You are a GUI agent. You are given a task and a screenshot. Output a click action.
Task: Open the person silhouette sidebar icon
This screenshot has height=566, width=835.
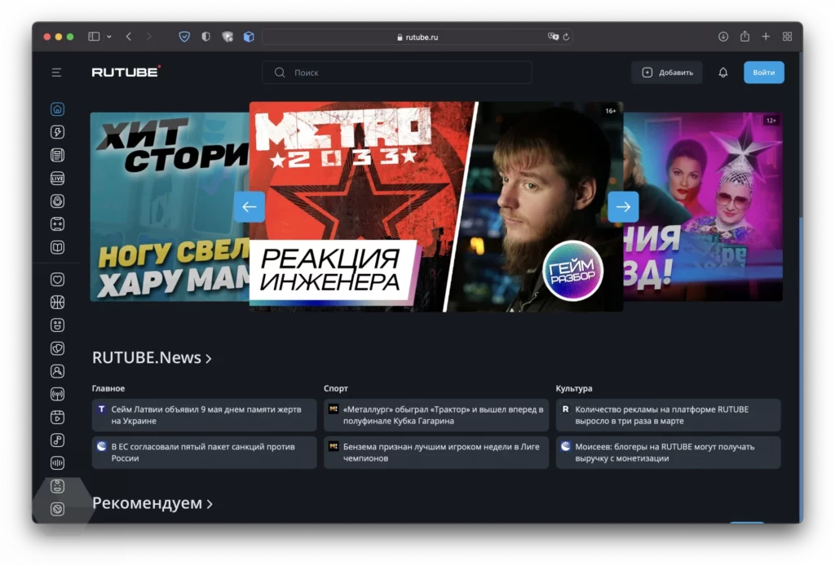click(x=58, y=371)
